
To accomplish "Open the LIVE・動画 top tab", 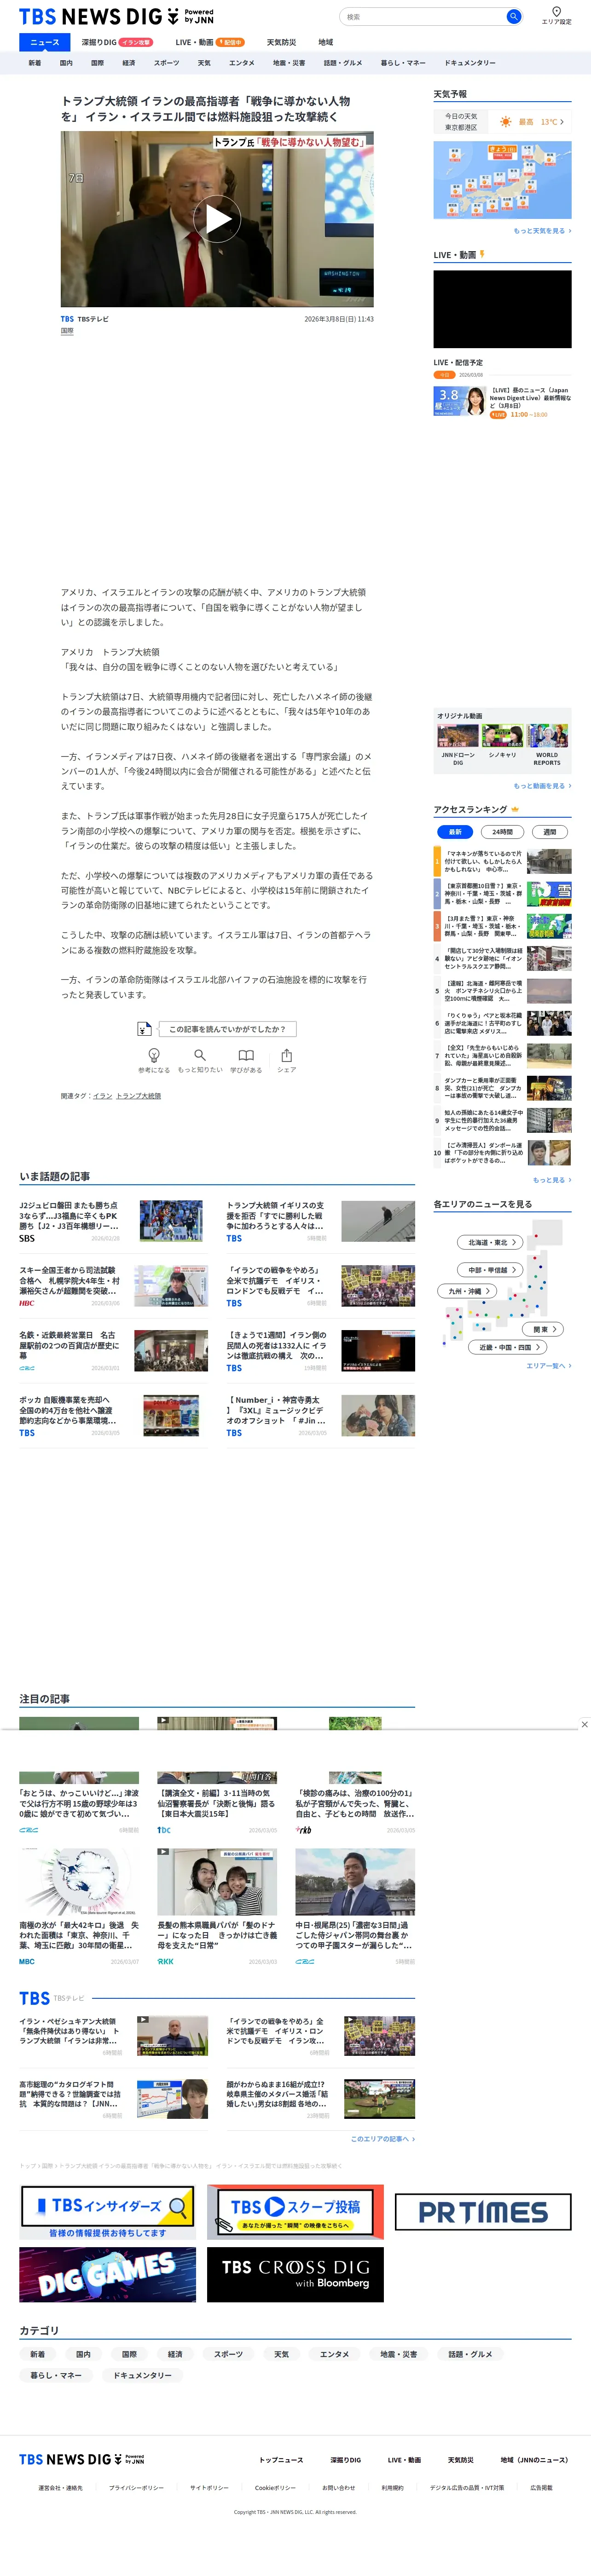I will pyautogui.click(x=209, y=42).
